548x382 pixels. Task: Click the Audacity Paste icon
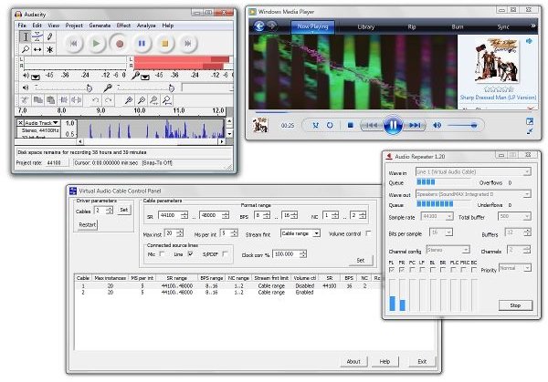tap(50, 100)
